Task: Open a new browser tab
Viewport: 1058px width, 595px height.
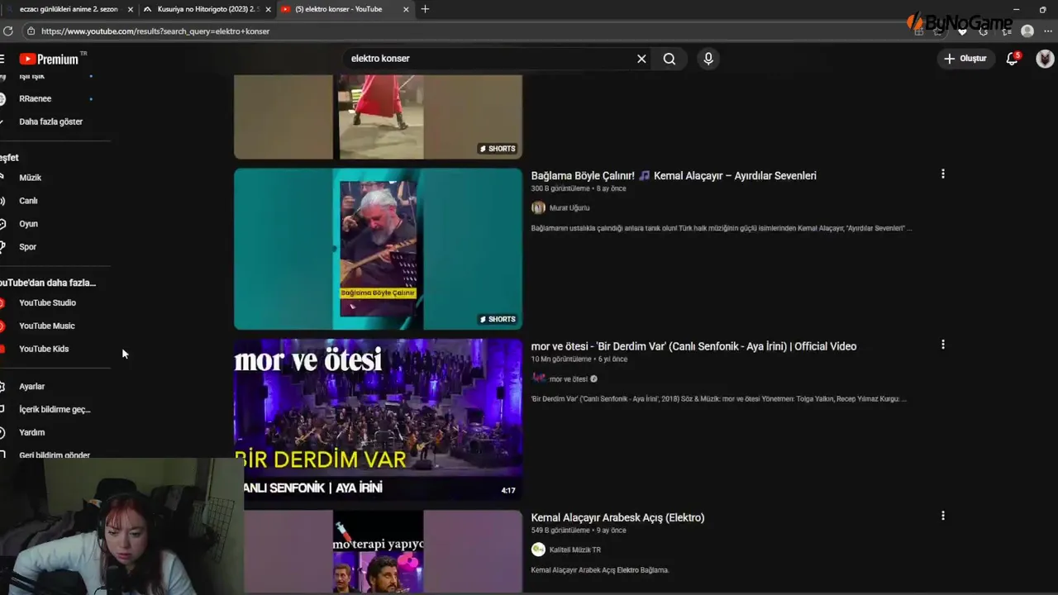Action: pyautogui.click(x=425, y=9)
